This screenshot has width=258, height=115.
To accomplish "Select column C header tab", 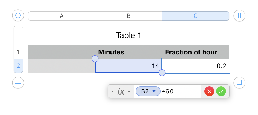I will click(x=196, y=16).
